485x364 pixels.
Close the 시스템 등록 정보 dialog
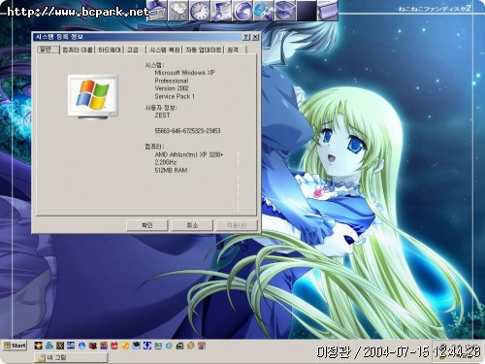tap(255, 37)
